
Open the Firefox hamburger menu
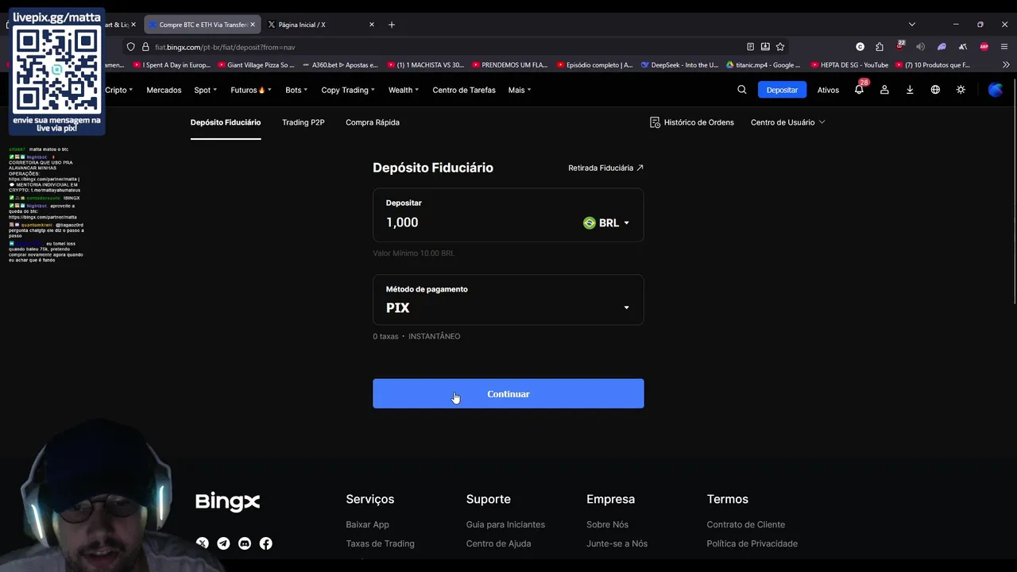(x=1004, y=47)
